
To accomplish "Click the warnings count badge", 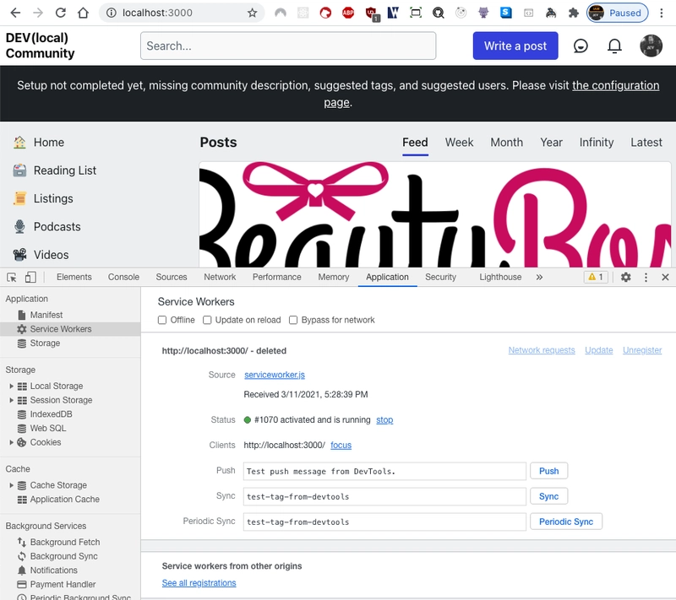I will click(x=596, y=277).
